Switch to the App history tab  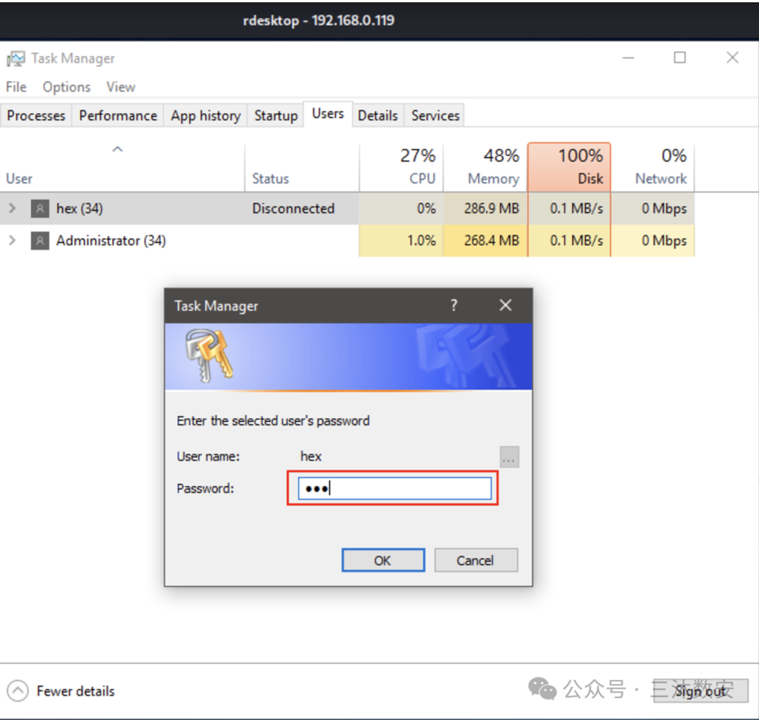205,116
